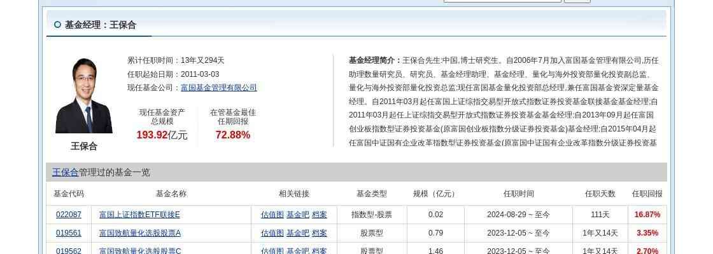Click the portrait photo of 王保合

pos(84,96)
